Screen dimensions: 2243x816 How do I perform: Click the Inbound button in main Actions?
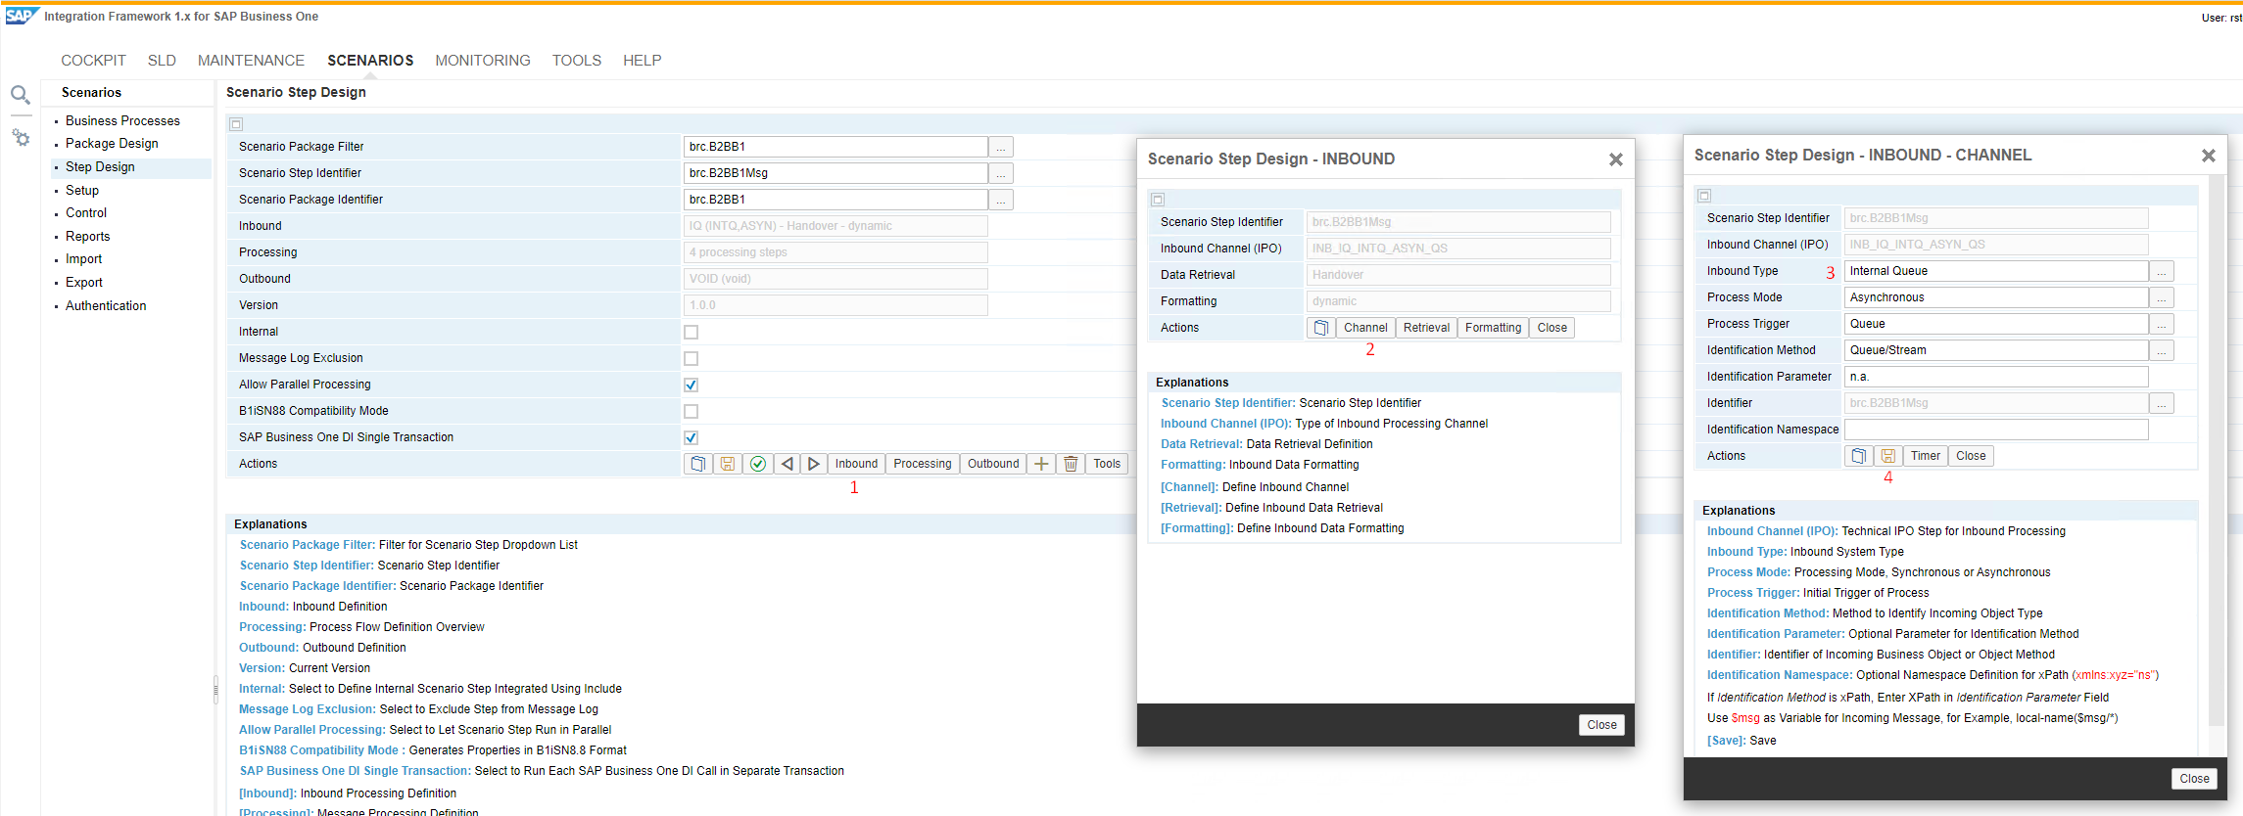coord(856,464)
